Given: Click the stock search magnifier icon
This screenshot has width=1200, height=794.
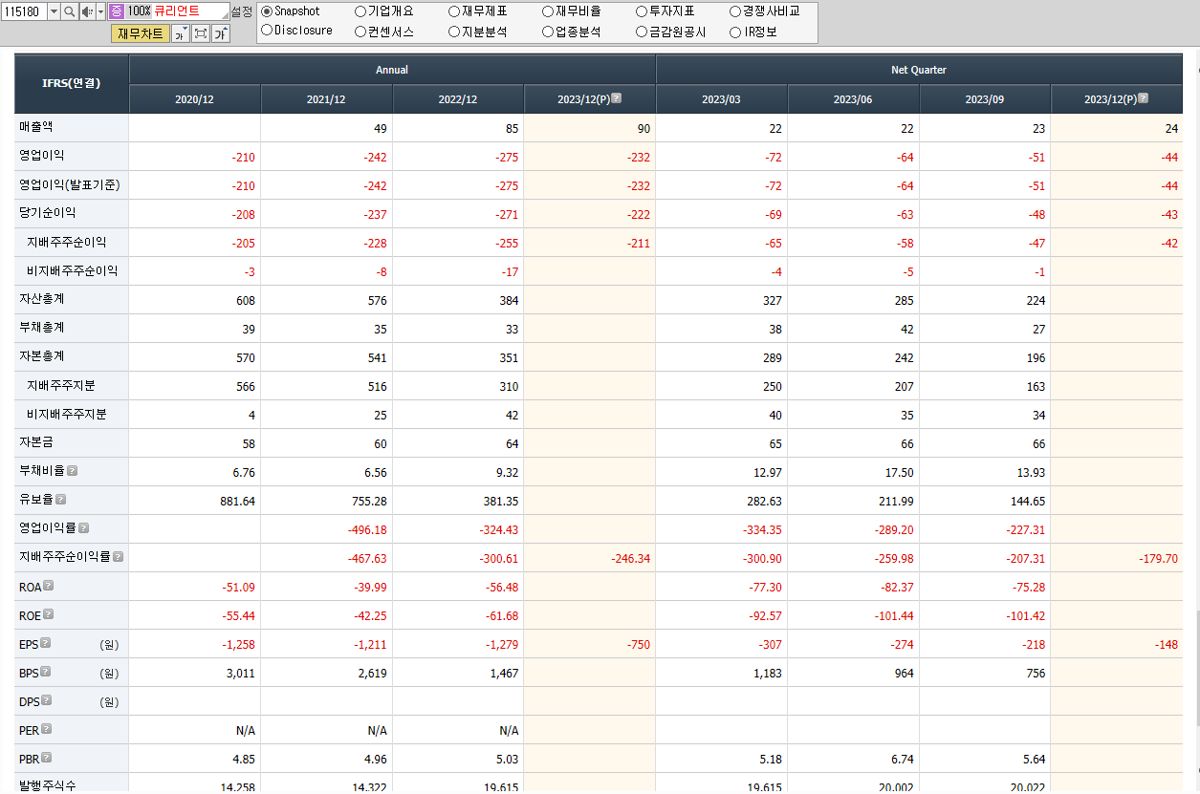Looking at the screenshot, I should [x=69, y=11].
